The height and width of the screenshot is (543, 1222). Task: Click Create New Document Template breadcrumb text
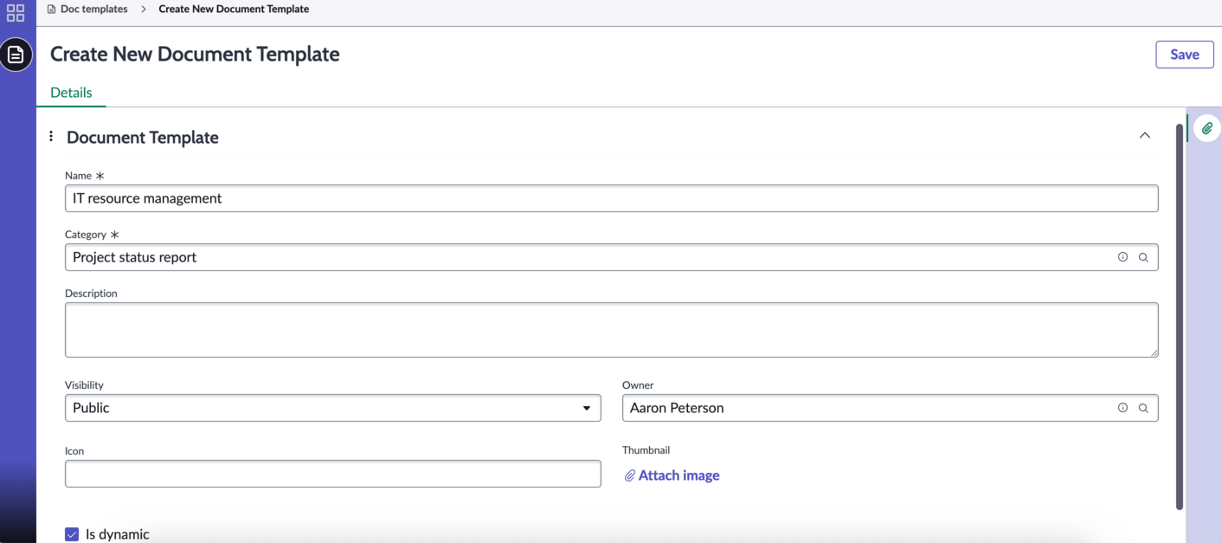[234, 9]
